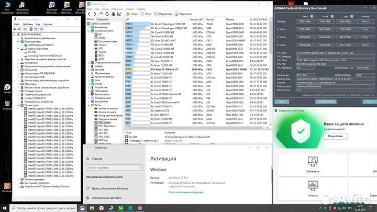
Task: Click the forward arrow in AIDA64 toolbar
Action: [95, 14]
